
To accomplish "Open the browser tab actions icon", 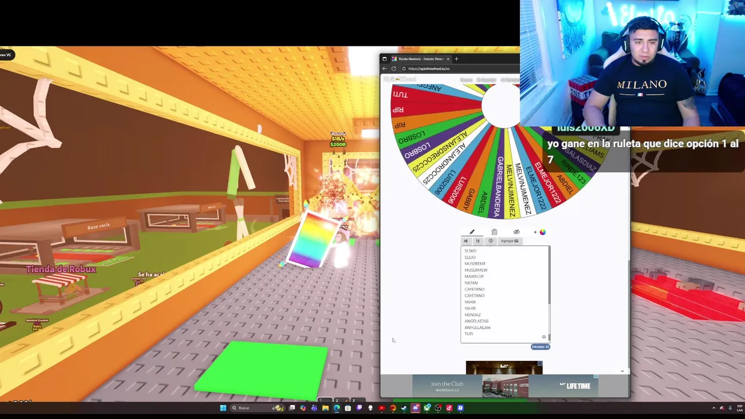I will point(384,59).
